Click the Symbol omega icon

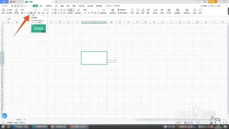coord(200,10)
